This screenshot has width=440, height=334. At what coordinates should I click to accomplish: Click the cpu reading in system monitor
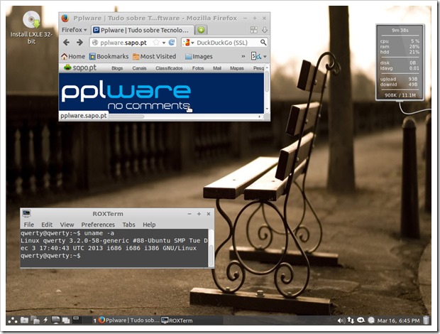click(400, 41)
